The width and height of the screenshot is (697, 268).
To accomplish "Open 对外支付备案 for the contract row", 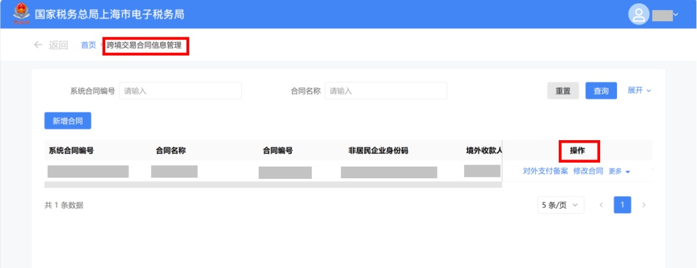I will [545, 171].
